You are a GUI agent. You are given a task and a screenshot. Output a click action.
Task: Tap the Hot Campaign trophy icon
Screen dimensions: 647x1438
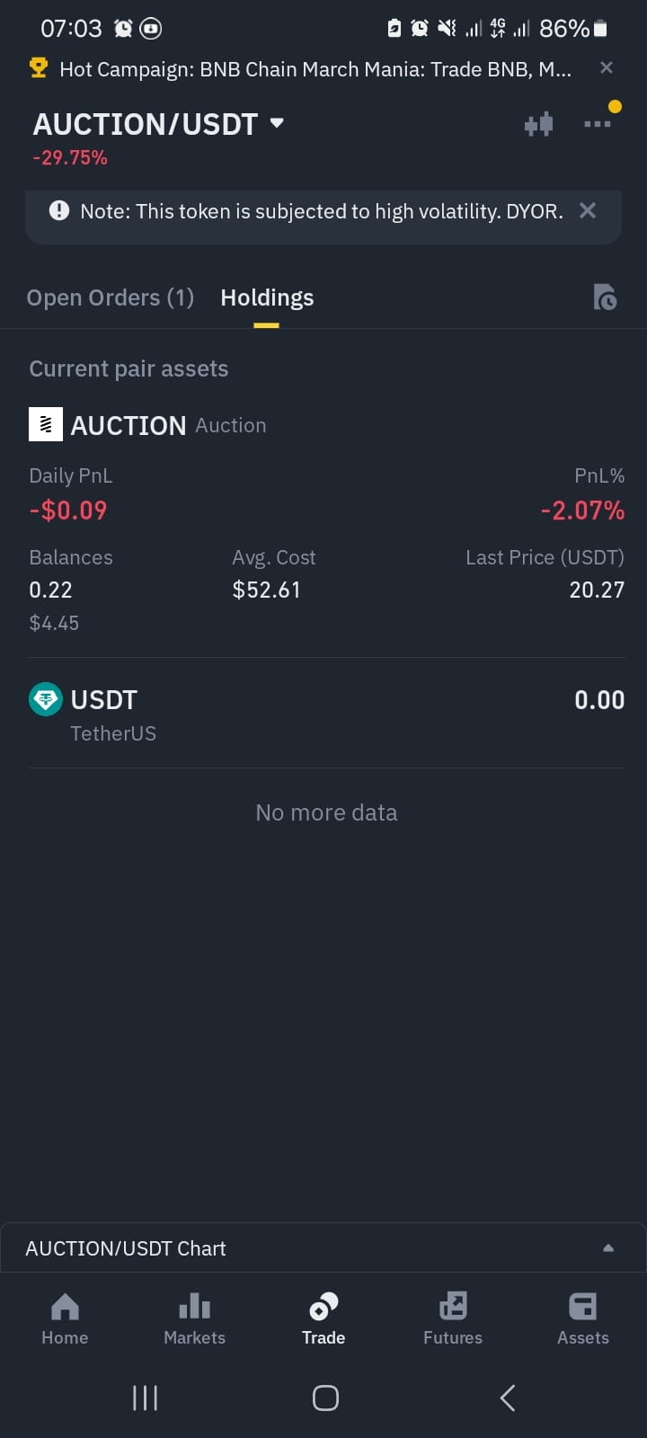pyautogui.click(x=39, y=68)
